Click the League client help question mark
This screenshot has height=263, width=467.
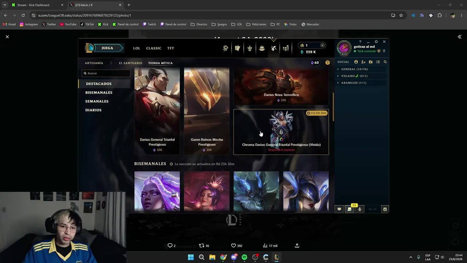(360, 42)
